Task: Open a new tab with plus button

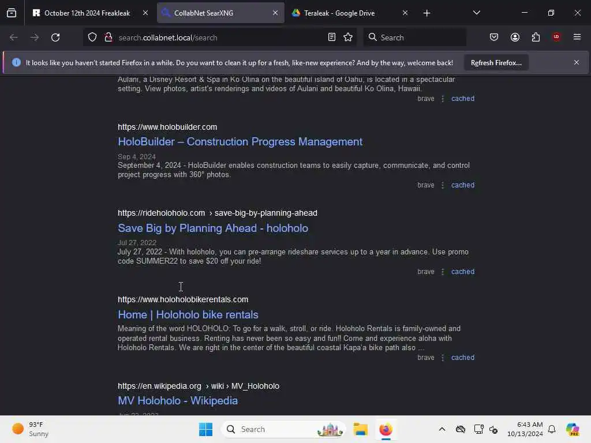Action: coord(427,13)
